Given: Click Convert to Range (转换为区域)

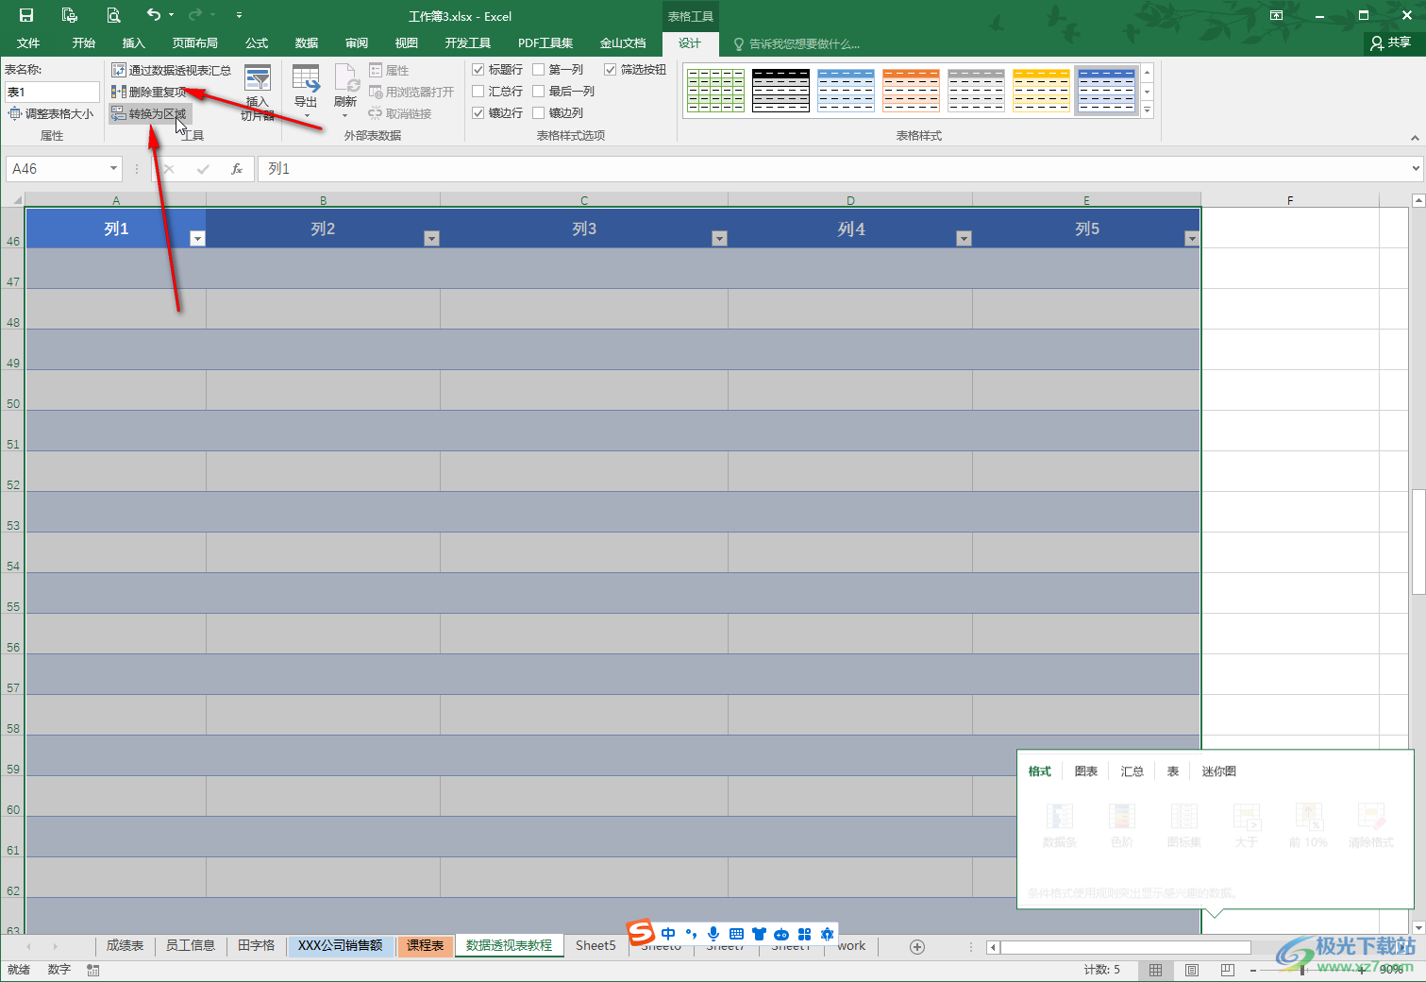Looking at the screenshot, I should (149, 113).
